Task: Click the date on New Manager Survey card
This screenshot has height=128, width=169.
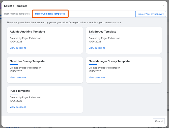Action: 95,71
